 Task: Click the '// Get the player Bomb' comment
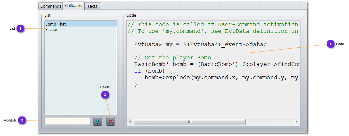click(173, 57)
